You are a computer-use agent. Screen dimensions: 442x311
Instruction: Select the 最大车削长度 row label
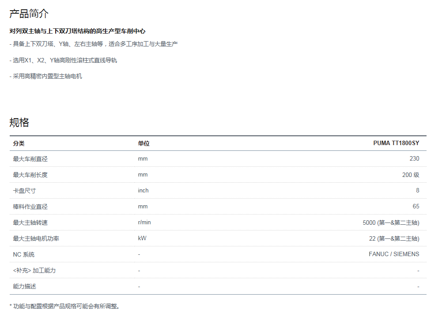(x=30, y=175)
